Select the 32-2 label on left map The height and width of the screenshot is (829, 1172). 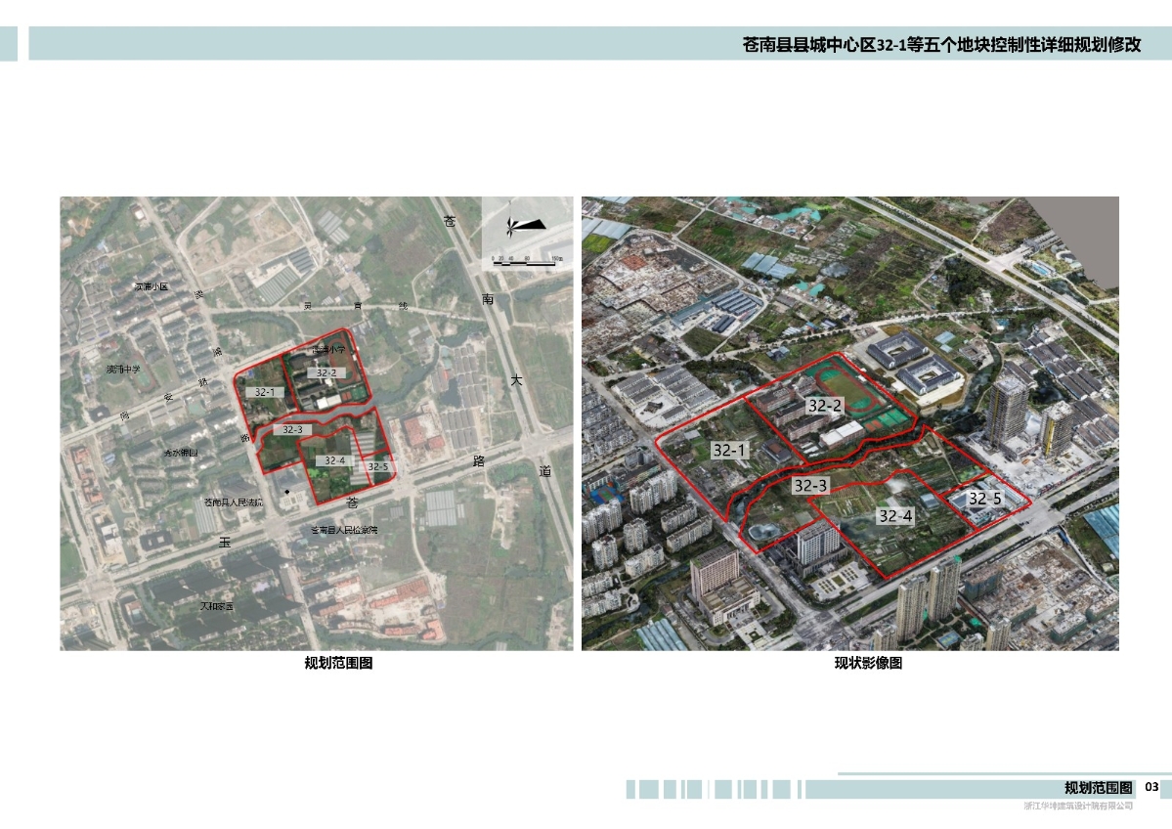(x=326, y=372)
